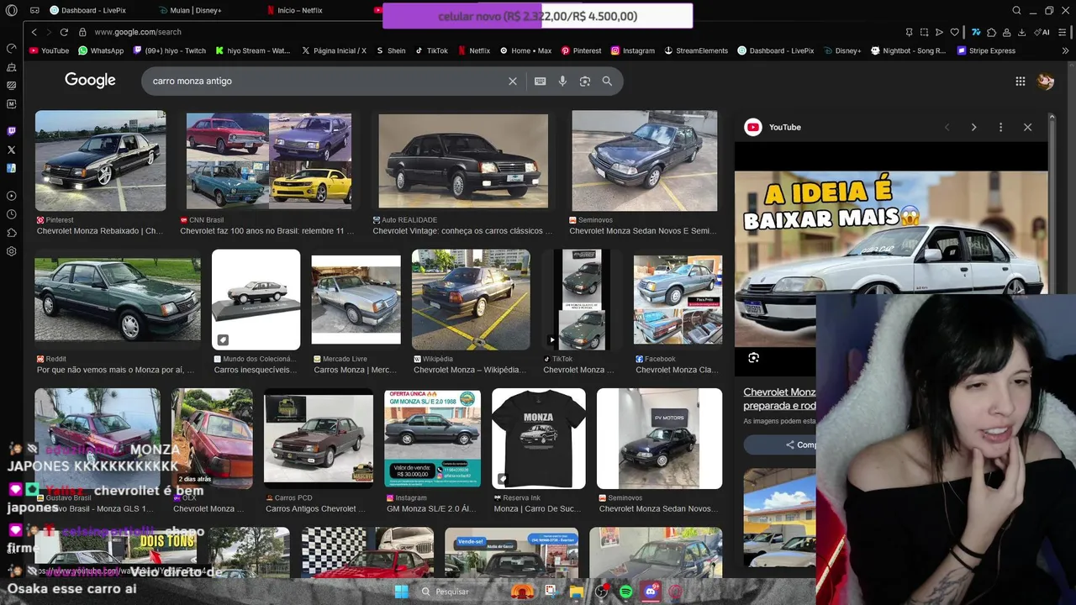Screen dimensions: 1076x605
Task: Click Lens search icon on preview image
Action: click(x=753, y=358)
